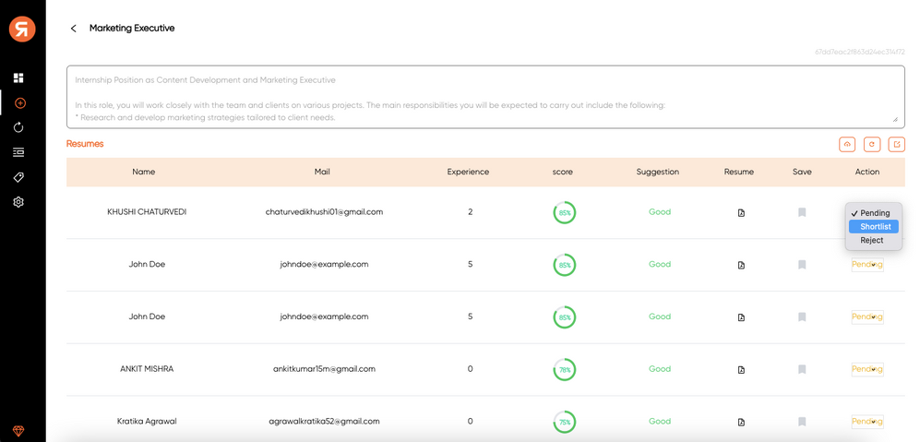Image resolution: width=920 pixels, height=442 pixels.
Task: Go back using the arrow beside Marketing Executive
Action: tap(74, 29)
